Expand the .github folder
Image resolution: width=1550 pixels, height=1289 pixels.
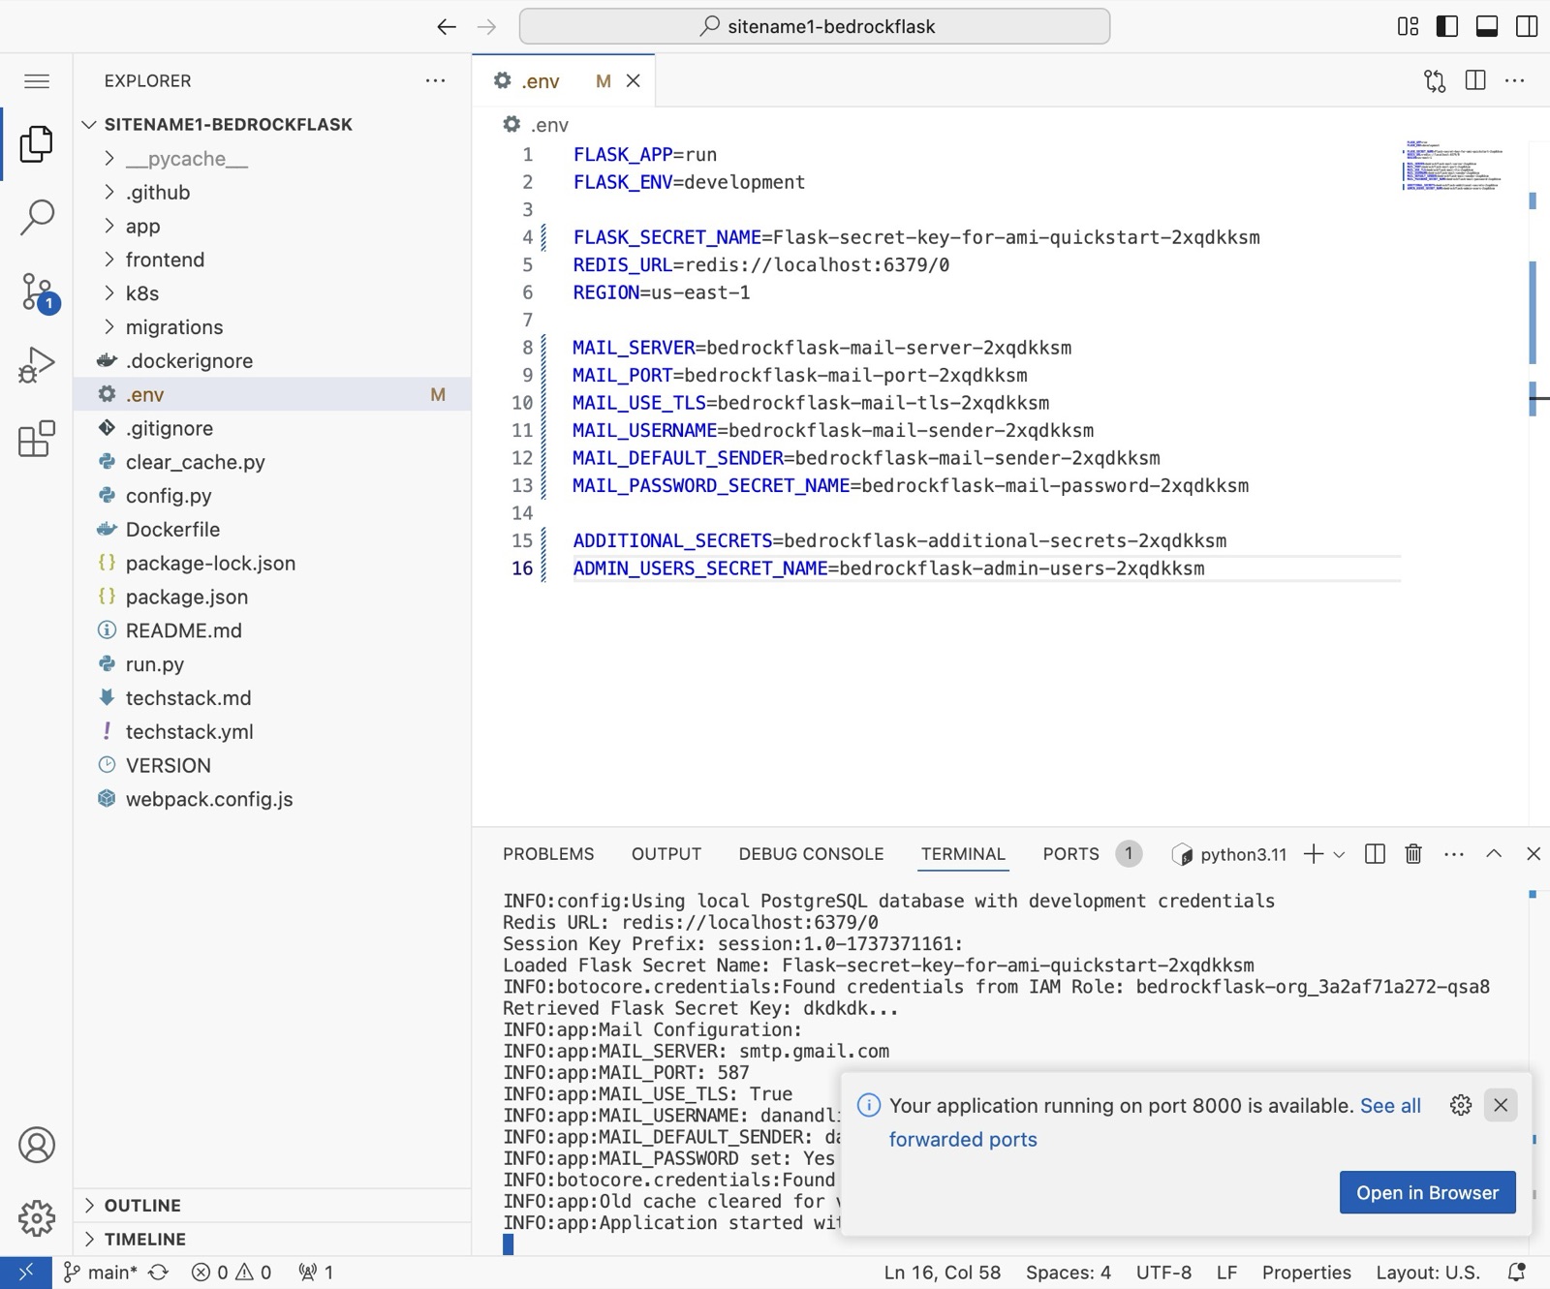tap(158, 193)
